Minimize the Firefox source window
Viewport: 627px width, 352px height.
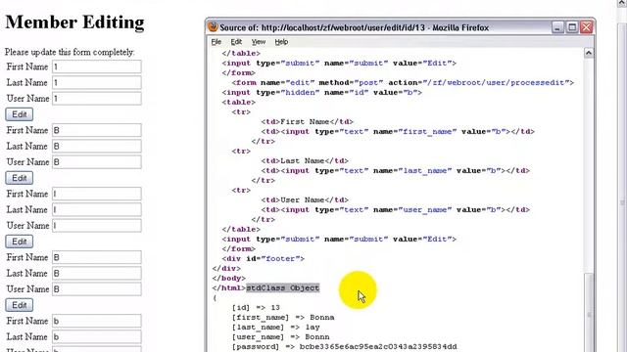click(x=557, y=27)
